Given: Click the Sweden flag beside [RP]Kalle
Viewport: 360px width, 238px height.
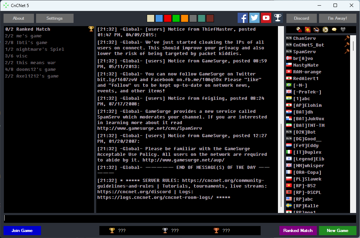Looking at the screenshot, I should 289,206.
